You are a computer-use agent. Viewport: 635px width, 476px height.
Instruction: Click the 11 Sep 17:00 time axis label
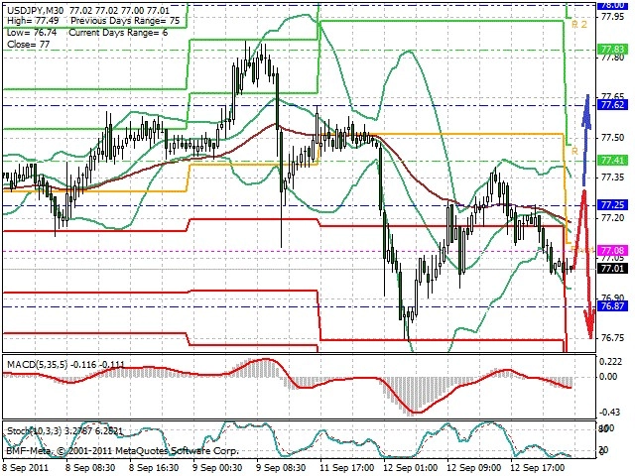click(346, 467)
